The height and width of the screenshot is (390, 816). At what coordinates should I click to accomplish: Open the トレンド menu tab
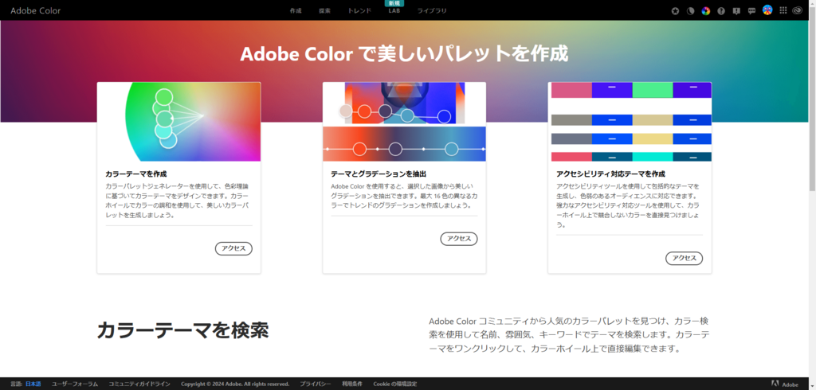pos(359,11)
